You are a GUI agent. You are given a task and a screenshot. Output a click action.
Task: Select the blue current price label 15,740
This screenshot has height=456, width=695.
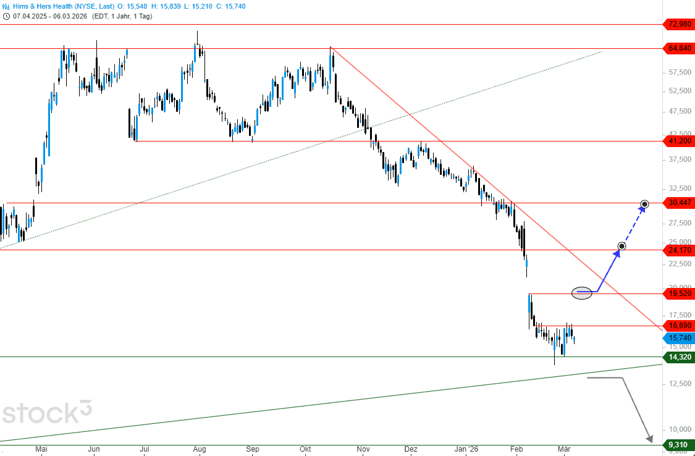coord(678,338)
